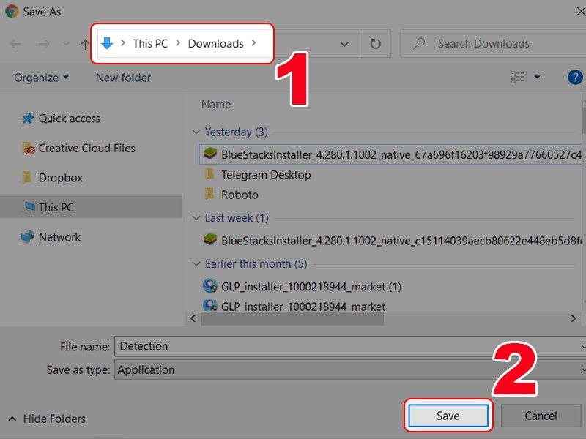Click the Forward navigation arrow

tap(44, 44)
